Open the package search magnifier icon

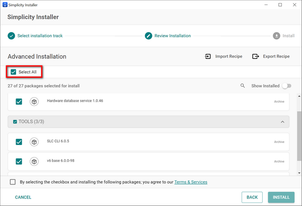click(243, 86)
